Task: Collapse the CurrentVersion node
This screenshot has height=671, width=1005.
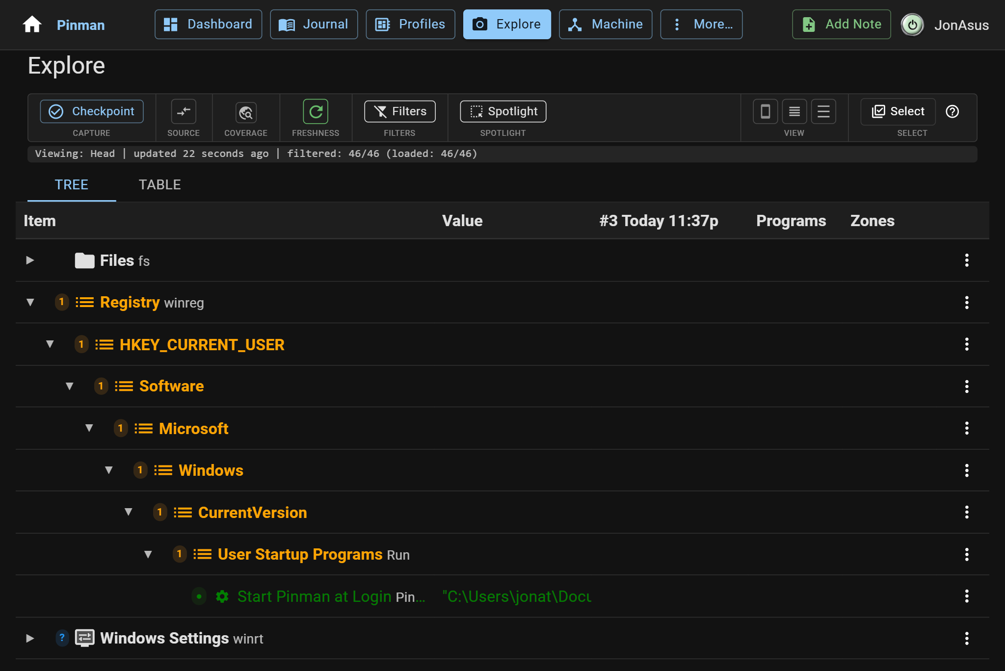Action: [x=128, y=512]
